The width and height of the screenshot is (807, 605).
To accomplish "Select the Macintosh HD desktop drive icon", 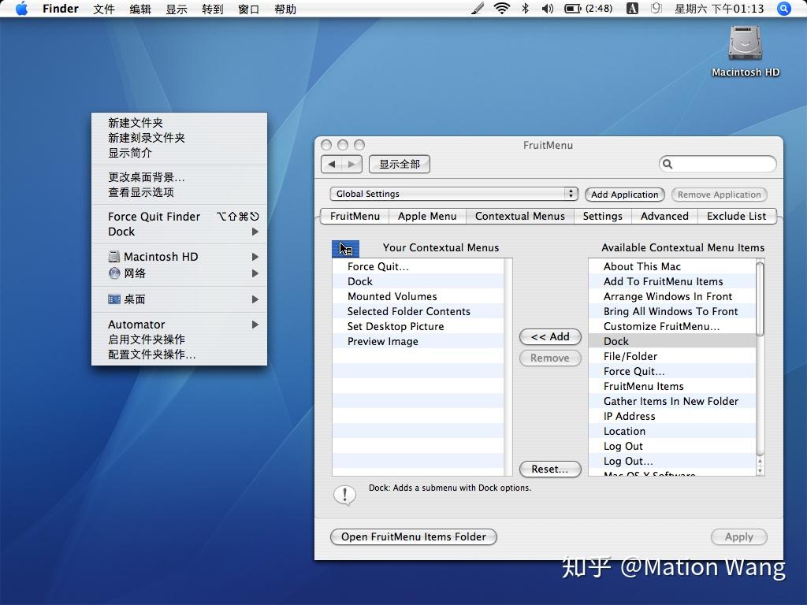I will 745,43.
